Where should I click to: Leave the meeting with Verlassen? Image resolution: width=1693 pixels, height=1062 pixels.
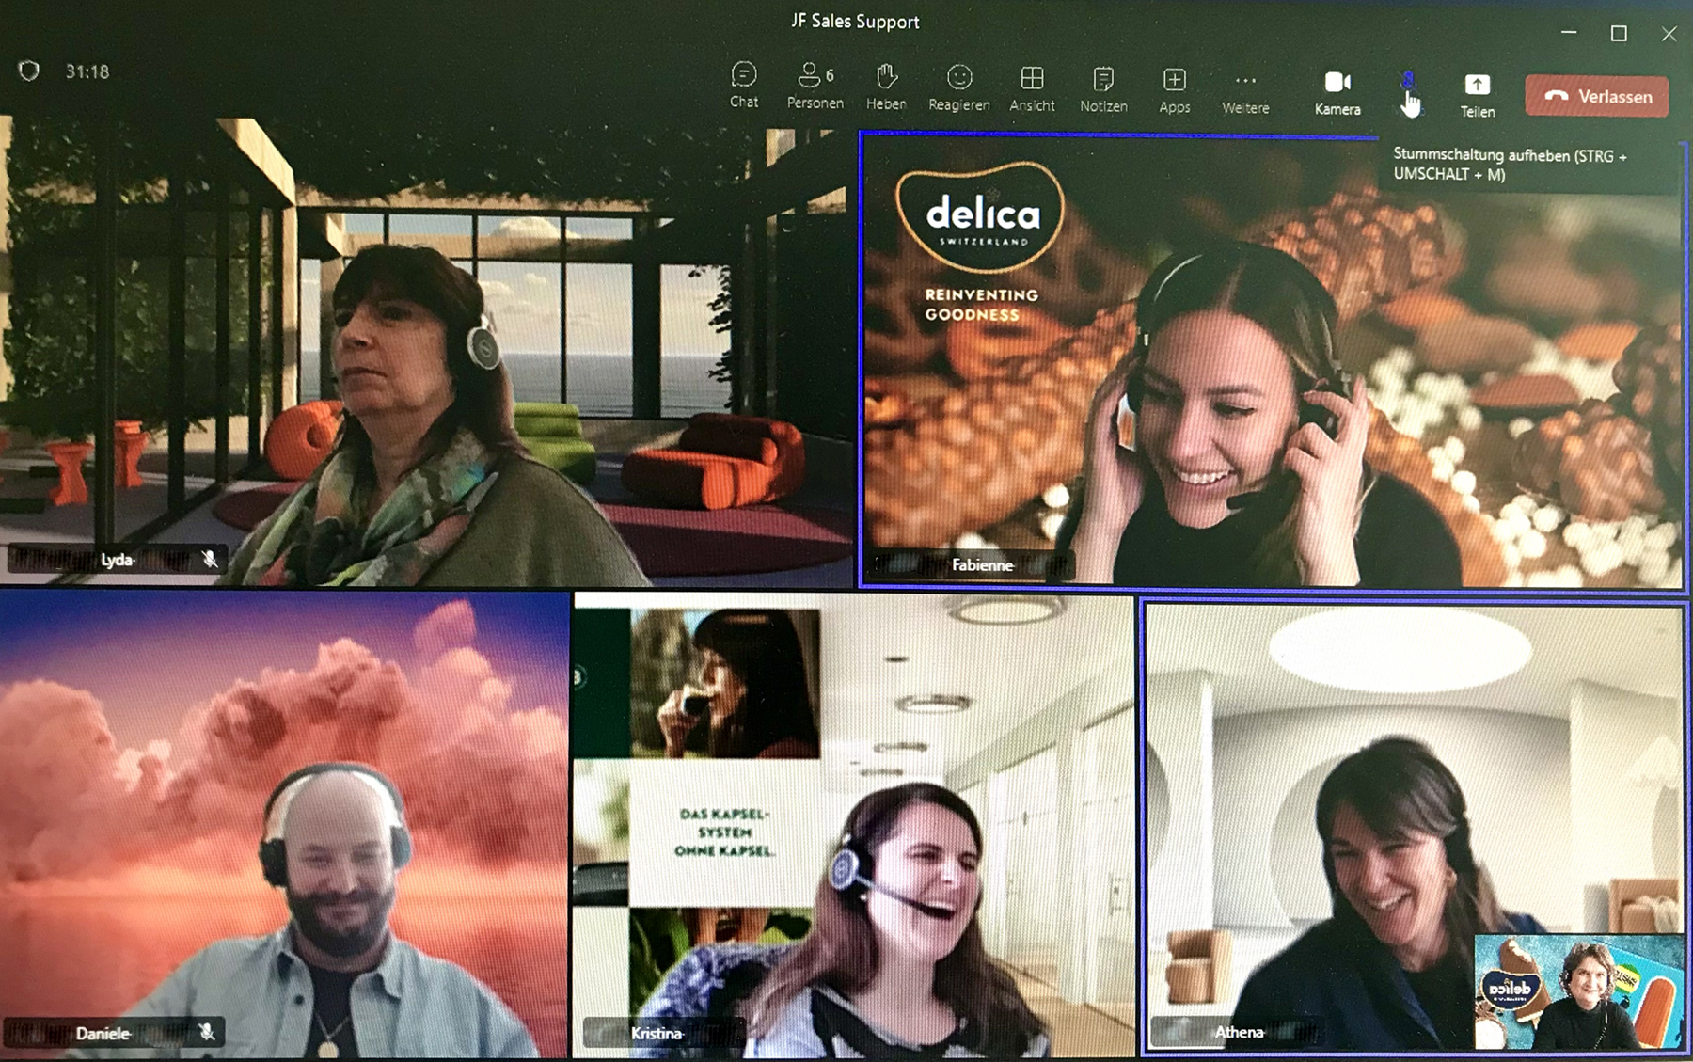(x=1597, y=96)
